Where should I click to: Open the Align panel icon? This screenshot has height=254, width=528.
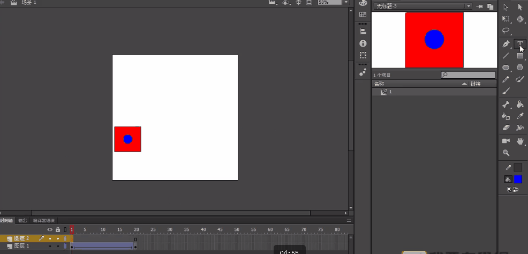pyautogui.click(x=363, y=31)
